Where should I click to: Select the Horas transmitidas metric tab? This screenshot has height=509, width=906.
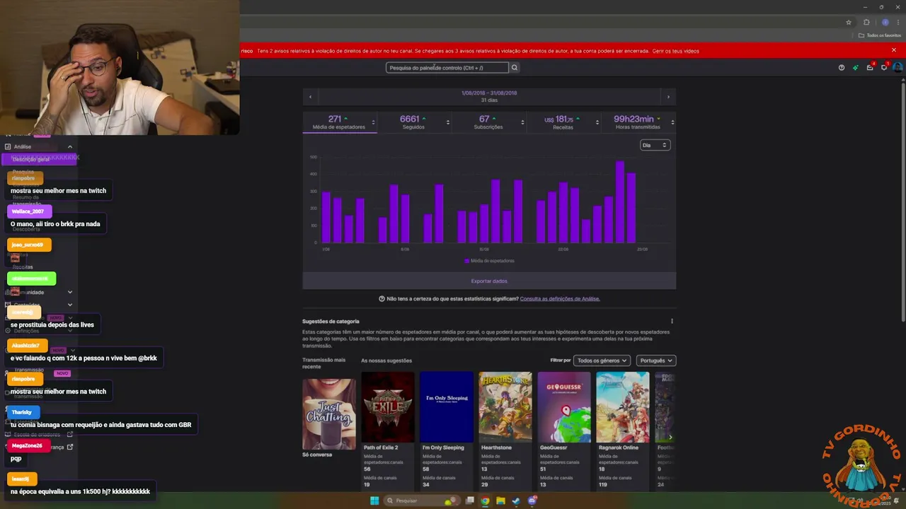637,122
